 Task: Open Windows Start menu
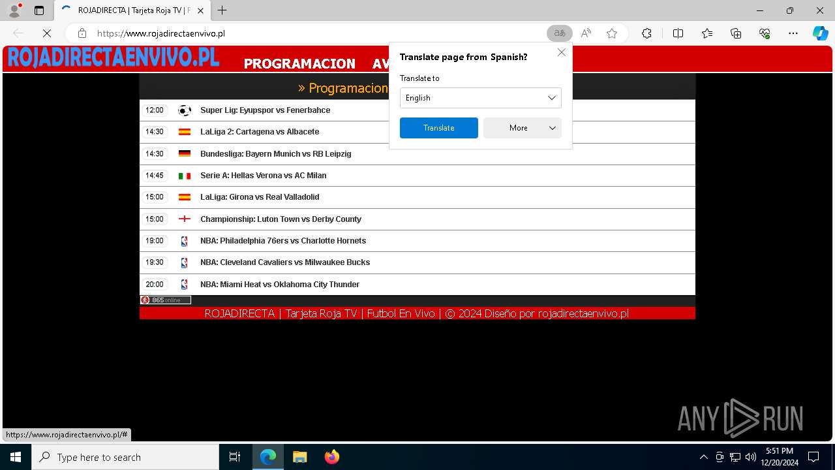(x=16, y=457)
